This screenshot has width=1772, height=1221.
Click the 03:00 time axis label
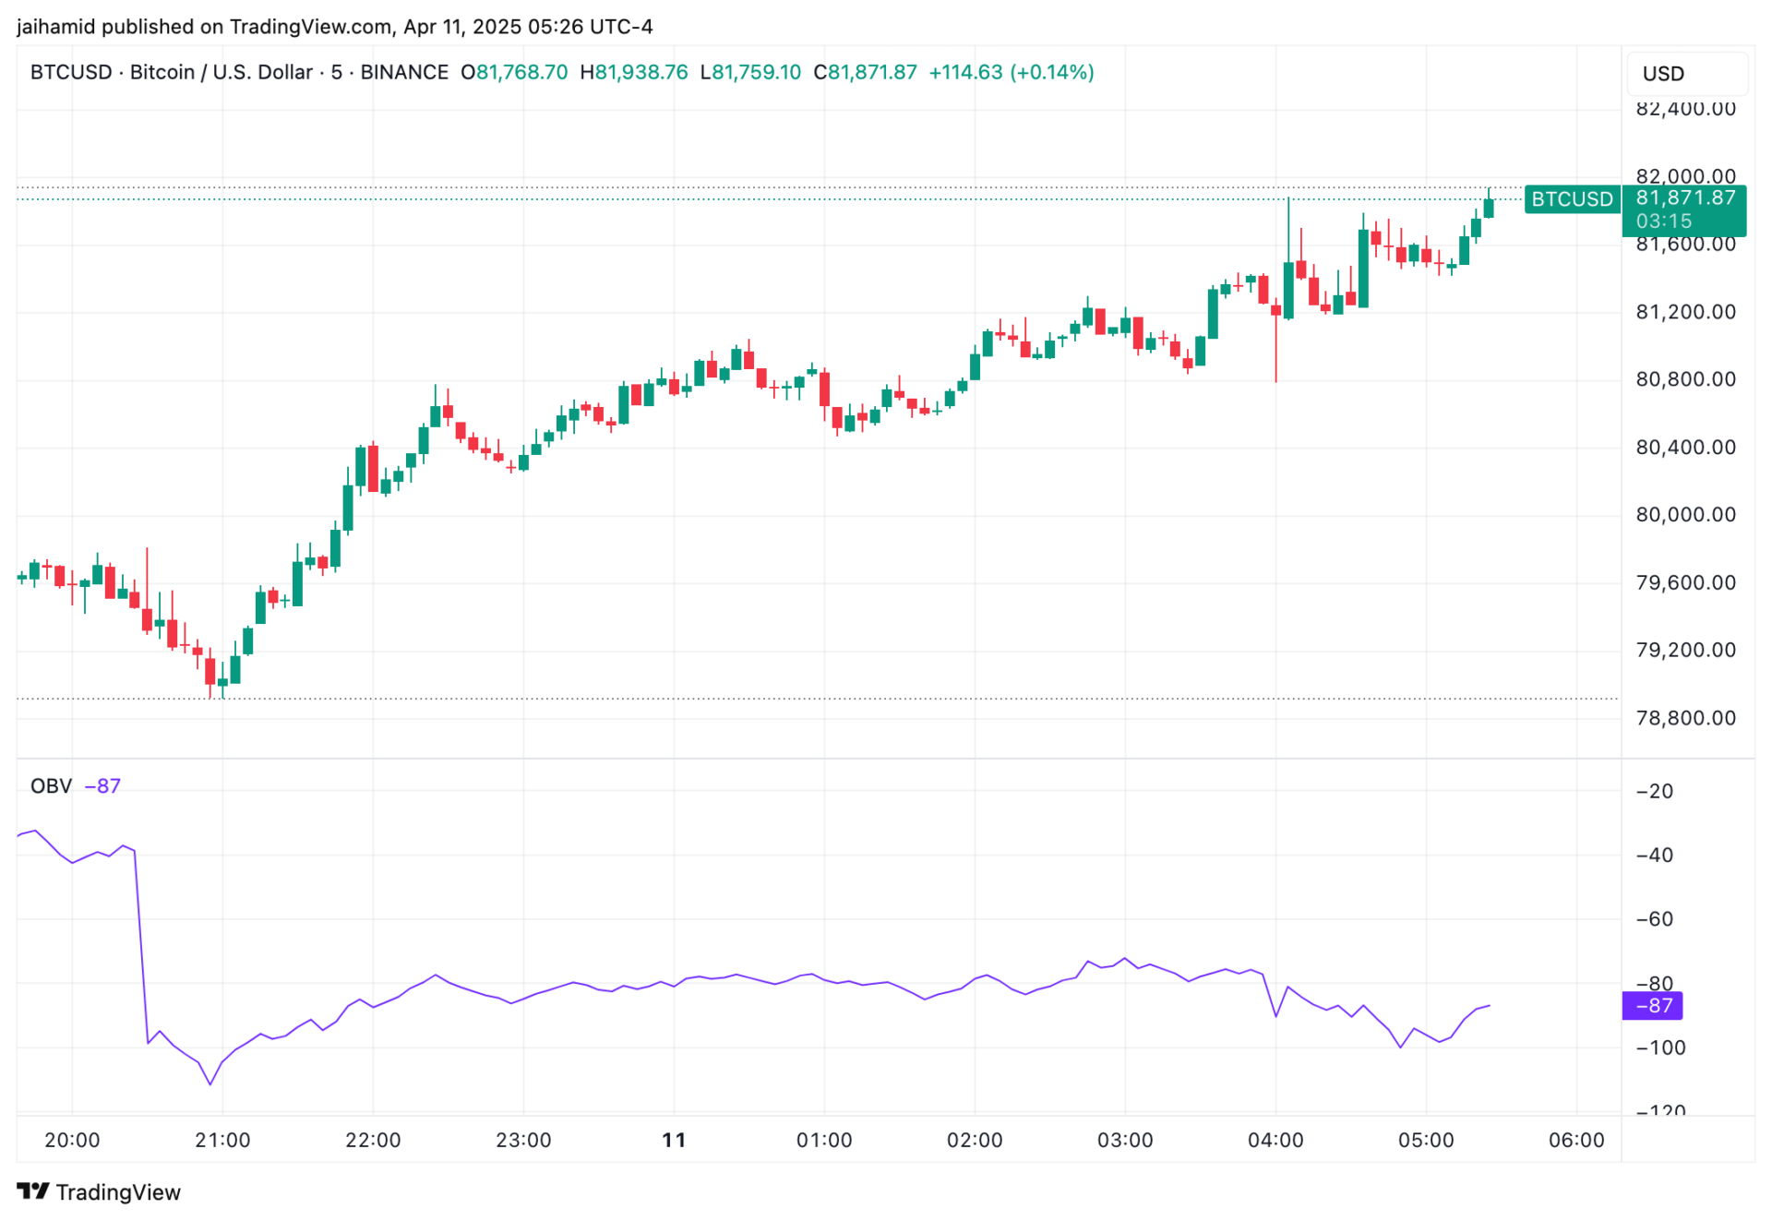coord(1124,1141)
